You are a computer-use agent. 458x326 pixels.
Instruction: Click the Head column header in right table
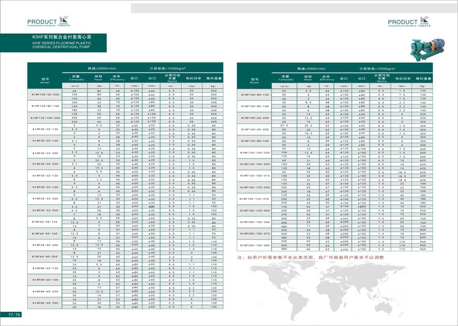click(x=308, y=78)
